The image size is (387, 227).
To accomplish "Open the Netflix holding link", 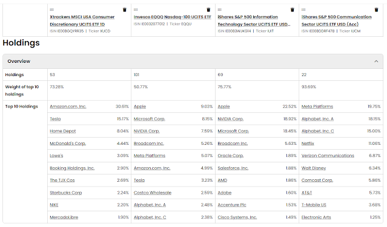I will (x=308, y=143).
